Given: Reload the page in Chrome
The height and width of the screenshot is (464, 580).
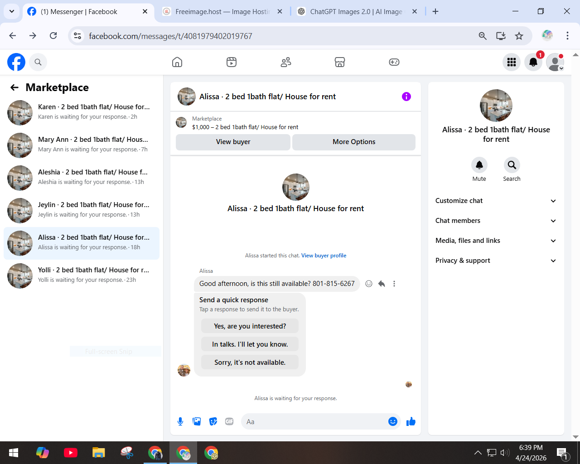Looking at the screenshot, I should tap(53, 36).
